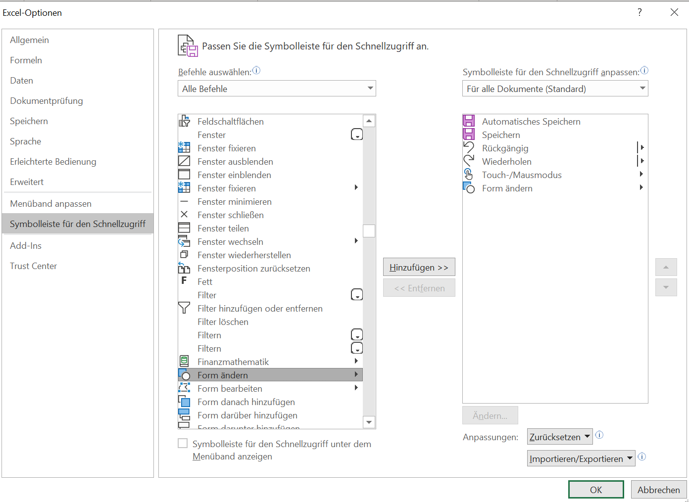Click the Fenster wiederherstellen icon

[184, 255]
